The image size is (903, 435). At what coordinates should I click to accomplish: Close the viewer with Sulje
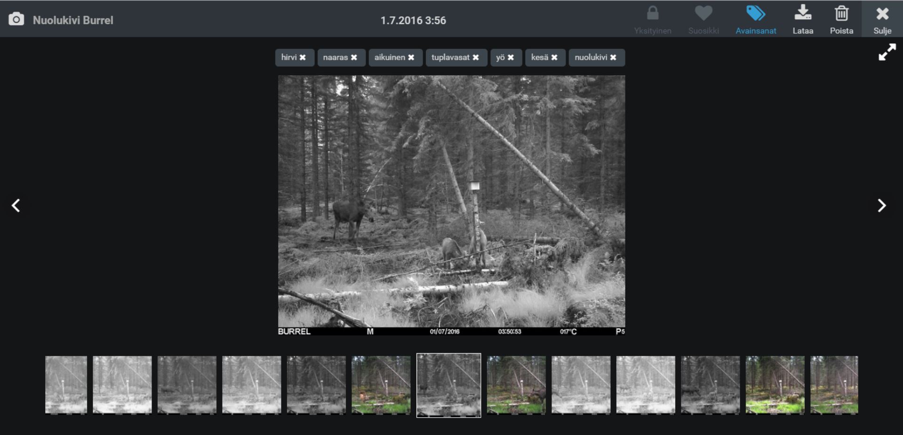[882, 20]
